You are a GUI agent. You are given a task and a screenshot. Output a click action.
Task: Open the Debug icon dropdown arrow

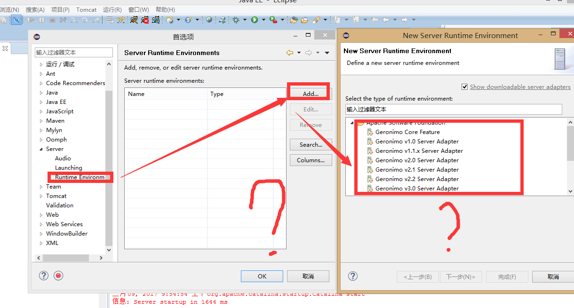pyautogui.click(x=245, y=20)
